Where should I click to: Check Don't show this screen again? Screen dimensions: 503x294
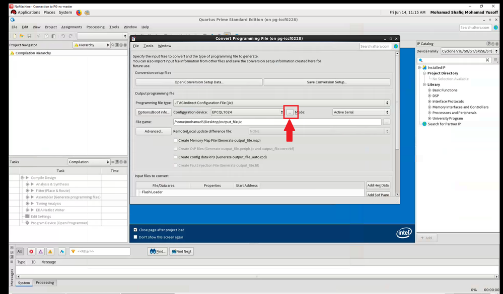[x=135, y=237]
